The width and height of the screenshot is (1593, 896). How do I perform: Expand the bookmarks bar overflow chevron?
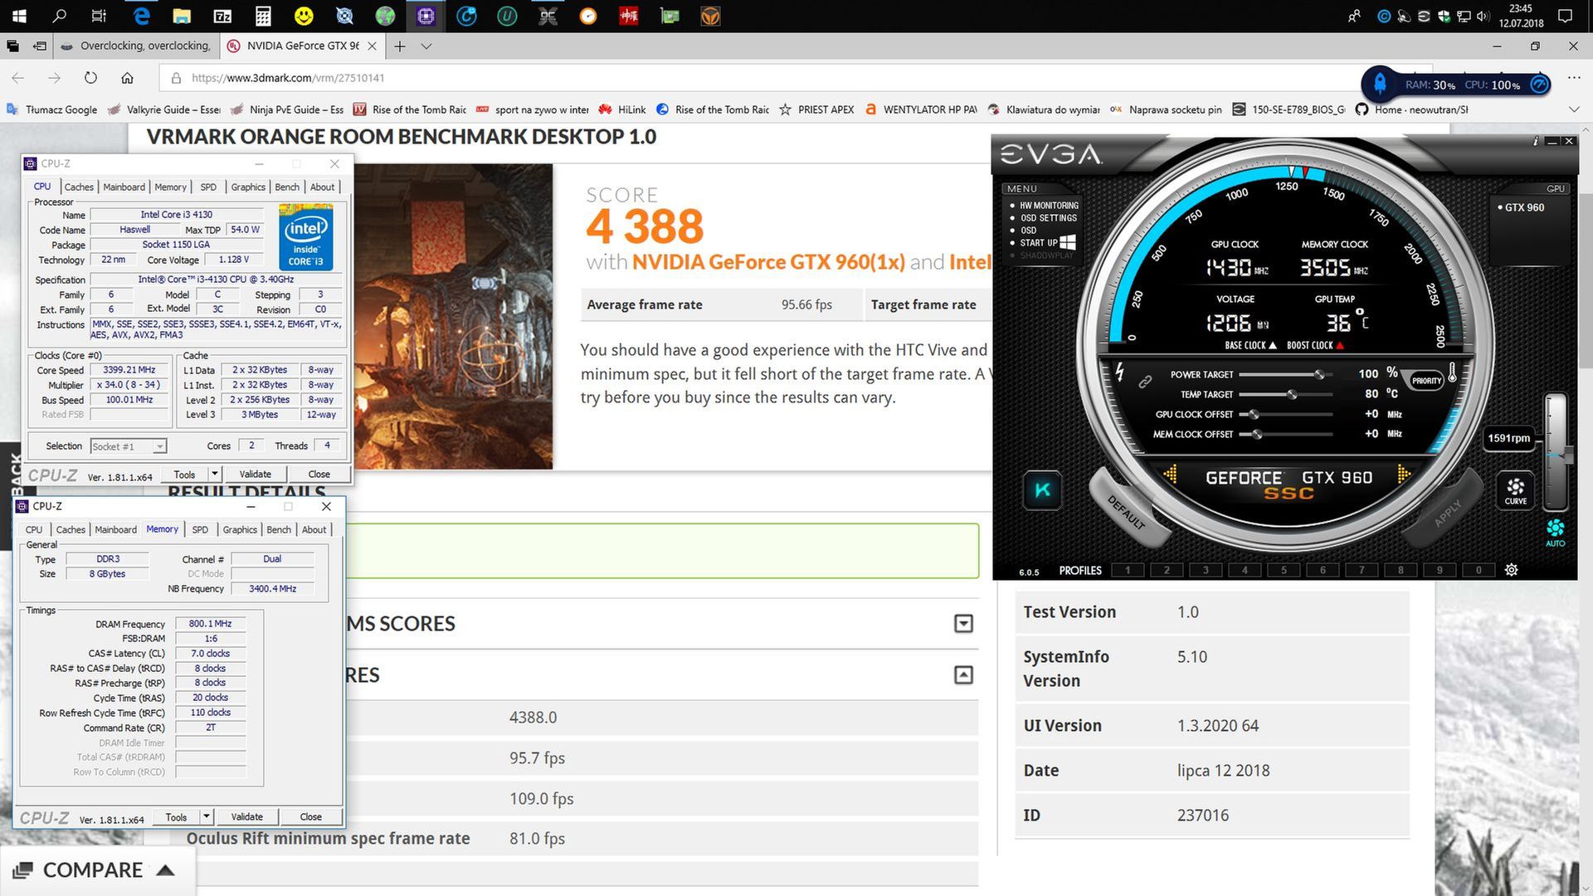tap(1574, 110)
